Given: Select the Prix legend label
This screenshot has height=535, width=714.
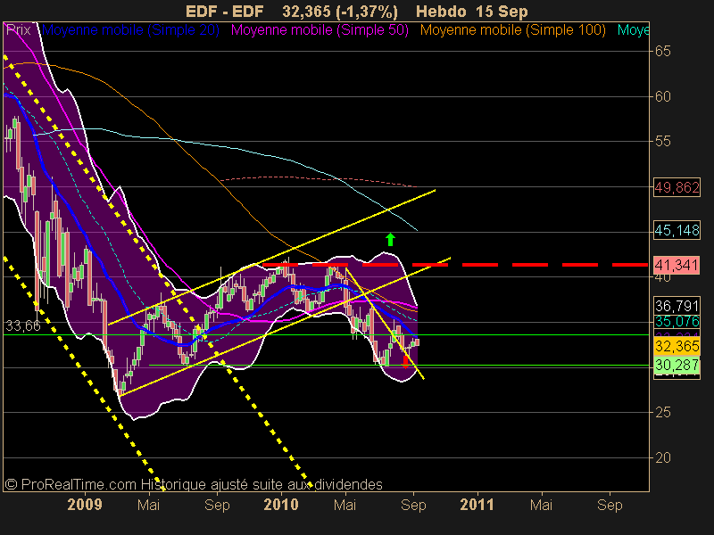Looking at the screenshot, I should tap(19, 30).
